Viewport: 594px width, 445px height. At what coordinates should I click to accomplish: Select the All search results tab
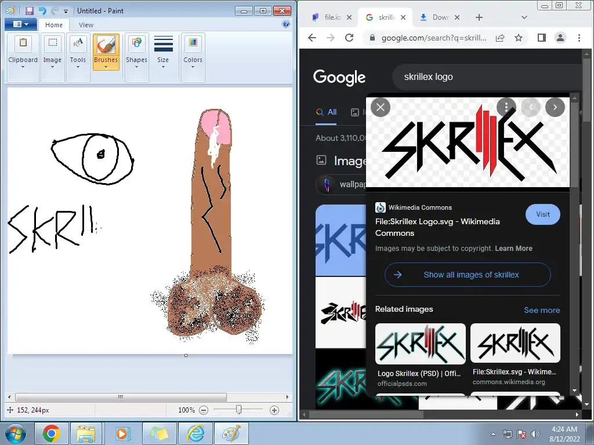click(326, 112)
